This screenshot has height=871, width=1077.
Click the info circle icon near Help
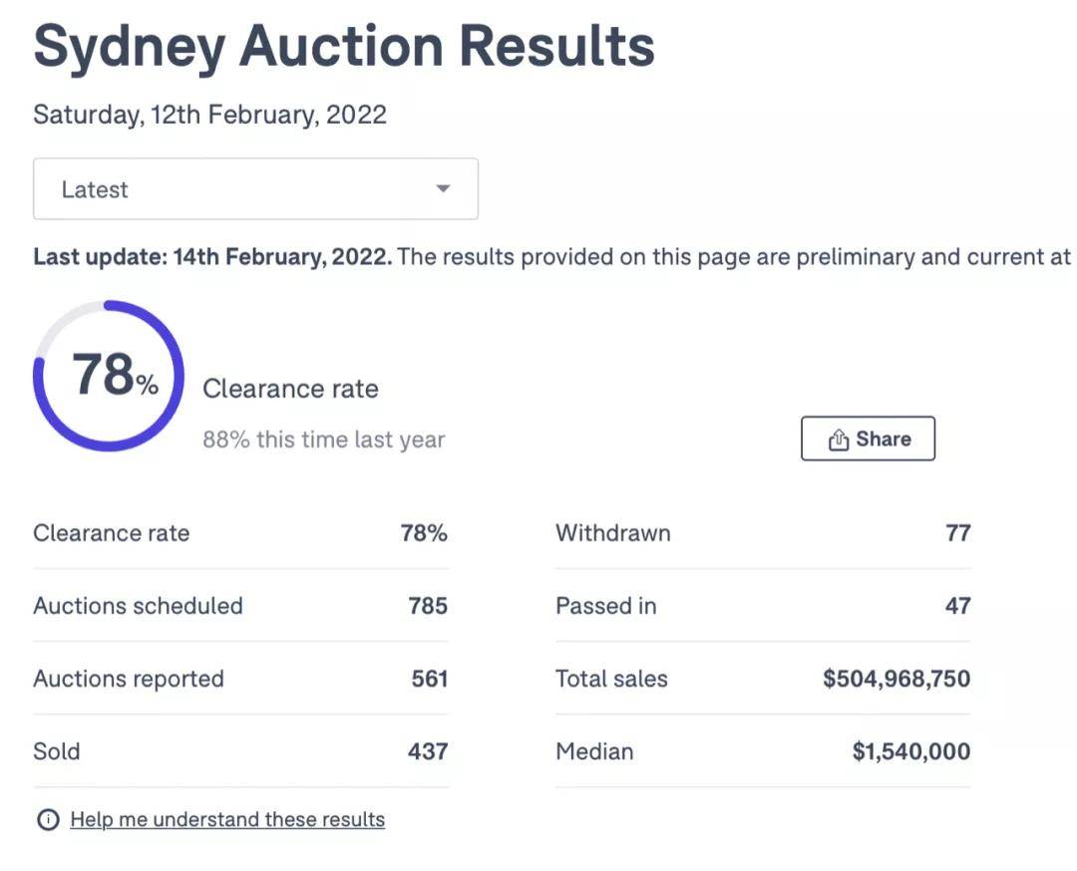tap(47, 820)
